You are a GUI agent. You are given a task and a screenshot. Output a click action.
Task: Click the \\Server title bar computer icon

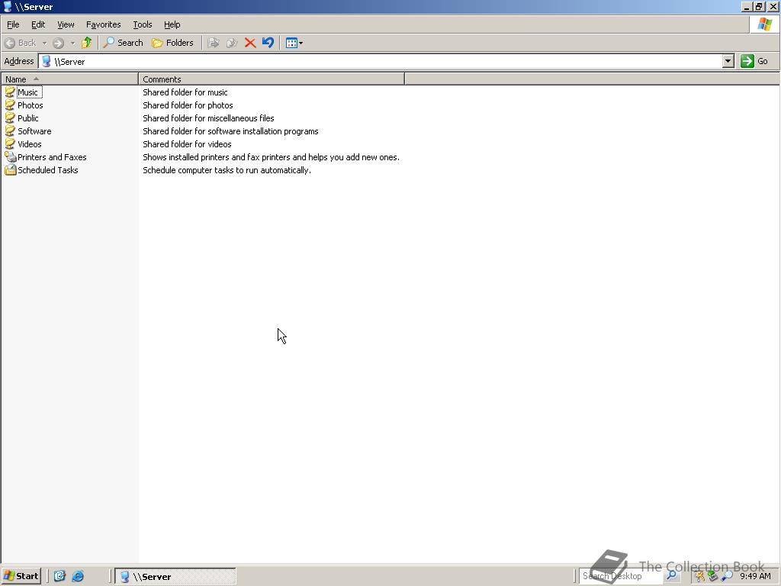8,6
